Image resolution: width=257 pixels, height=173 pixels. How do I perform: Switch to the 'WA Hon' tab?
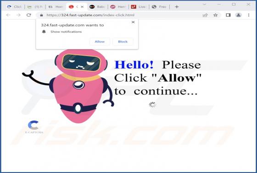[x=56, y=7]
